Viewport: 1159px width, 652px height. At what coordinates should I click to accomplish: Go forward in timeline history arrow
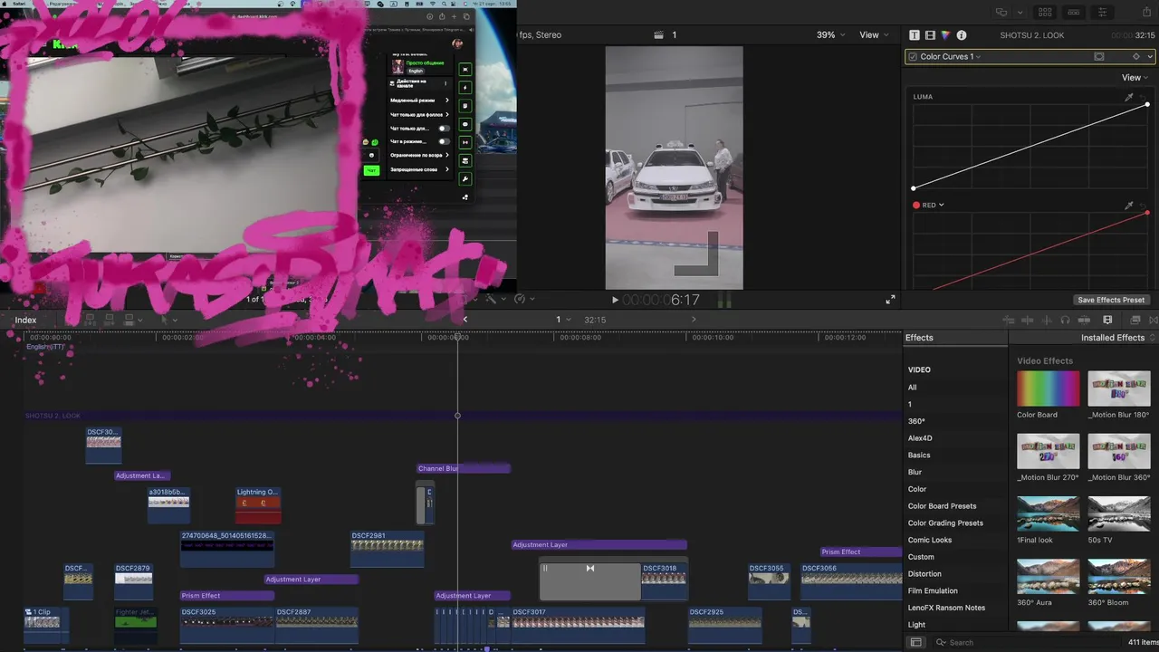[694, 320]
